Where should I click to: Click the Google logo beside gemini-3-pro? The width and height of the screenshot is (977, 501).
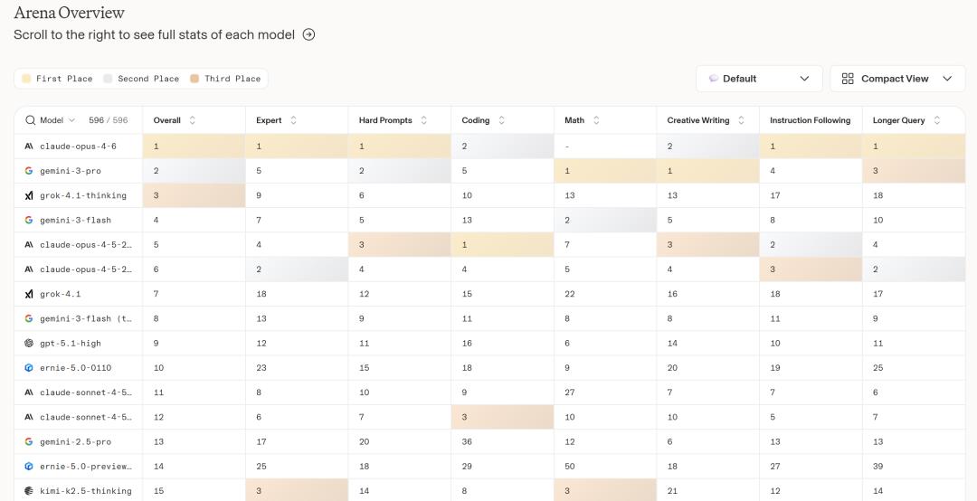click(x=29, y=171)
